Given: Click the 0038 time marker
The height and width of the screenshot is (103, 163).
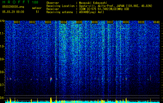Looking at the screenshot, I should [126, 22].
